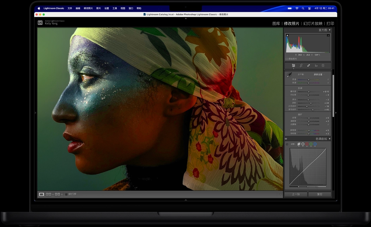Toggle the Loupe view icon in toolbar

(41, 194)
